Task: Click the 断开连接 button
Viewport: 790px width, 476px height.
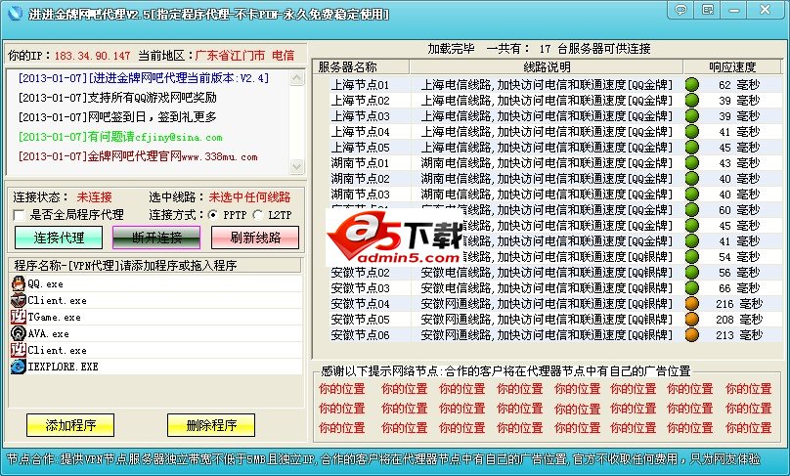Action: coord(156,238)
